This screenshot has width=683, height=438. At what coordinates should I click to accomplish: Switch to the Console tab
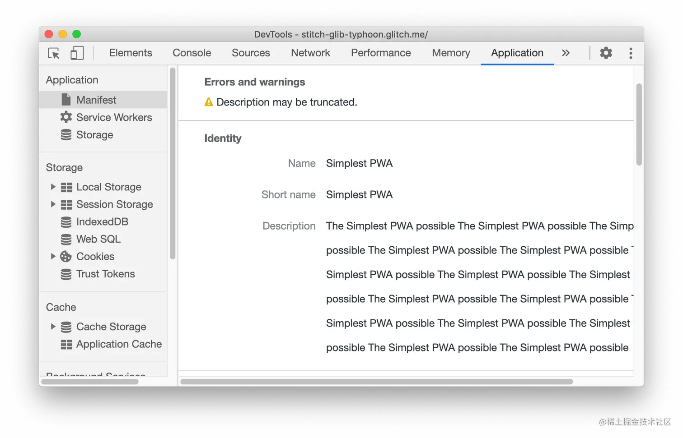coord(192,53)
